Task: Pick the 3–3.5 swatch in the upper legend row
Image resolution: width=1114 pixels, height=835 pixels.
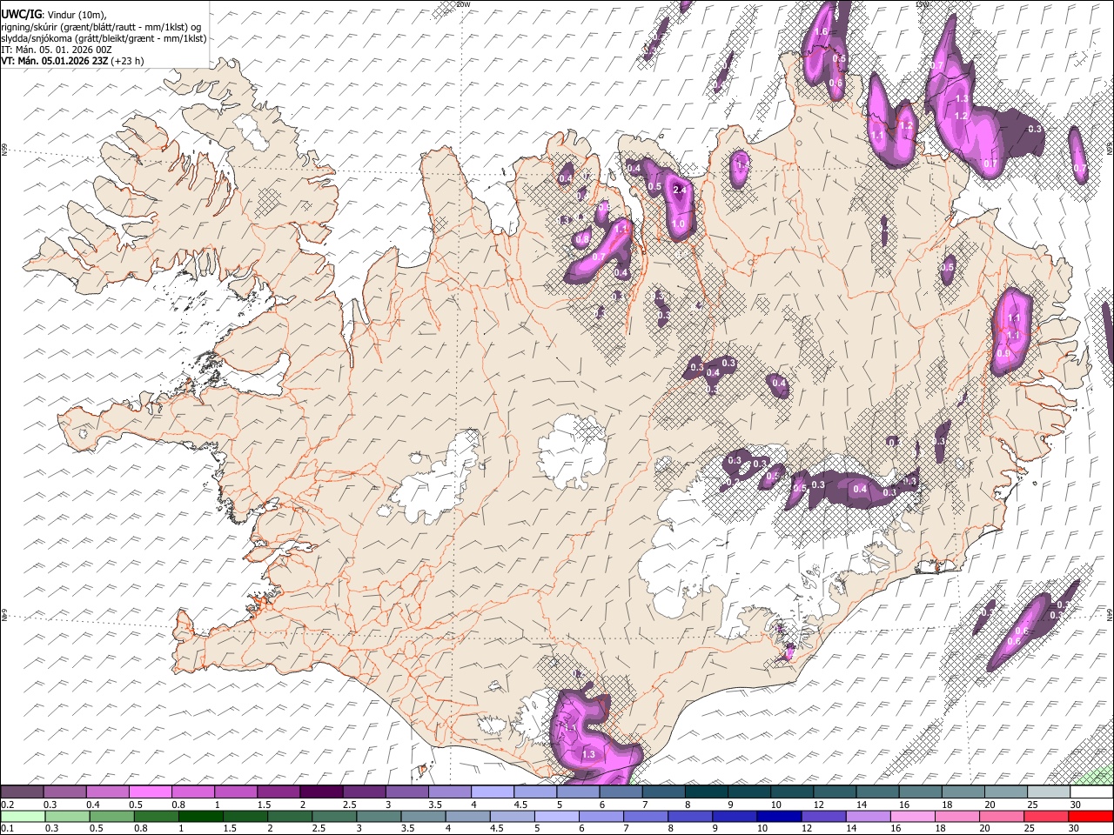Action: click(406, 792)
